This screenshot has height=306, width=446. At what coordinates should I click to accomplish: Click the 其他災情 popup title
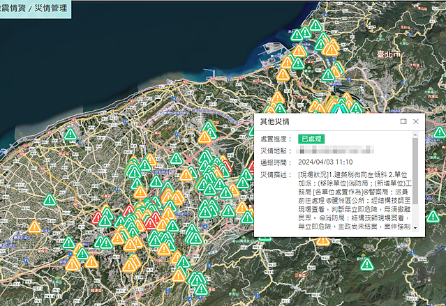(274, 121)
